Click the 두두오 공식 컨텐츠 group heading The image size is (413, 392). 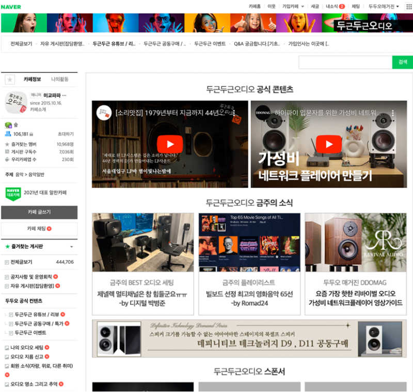pyautogui.click(x=24, y=301)
